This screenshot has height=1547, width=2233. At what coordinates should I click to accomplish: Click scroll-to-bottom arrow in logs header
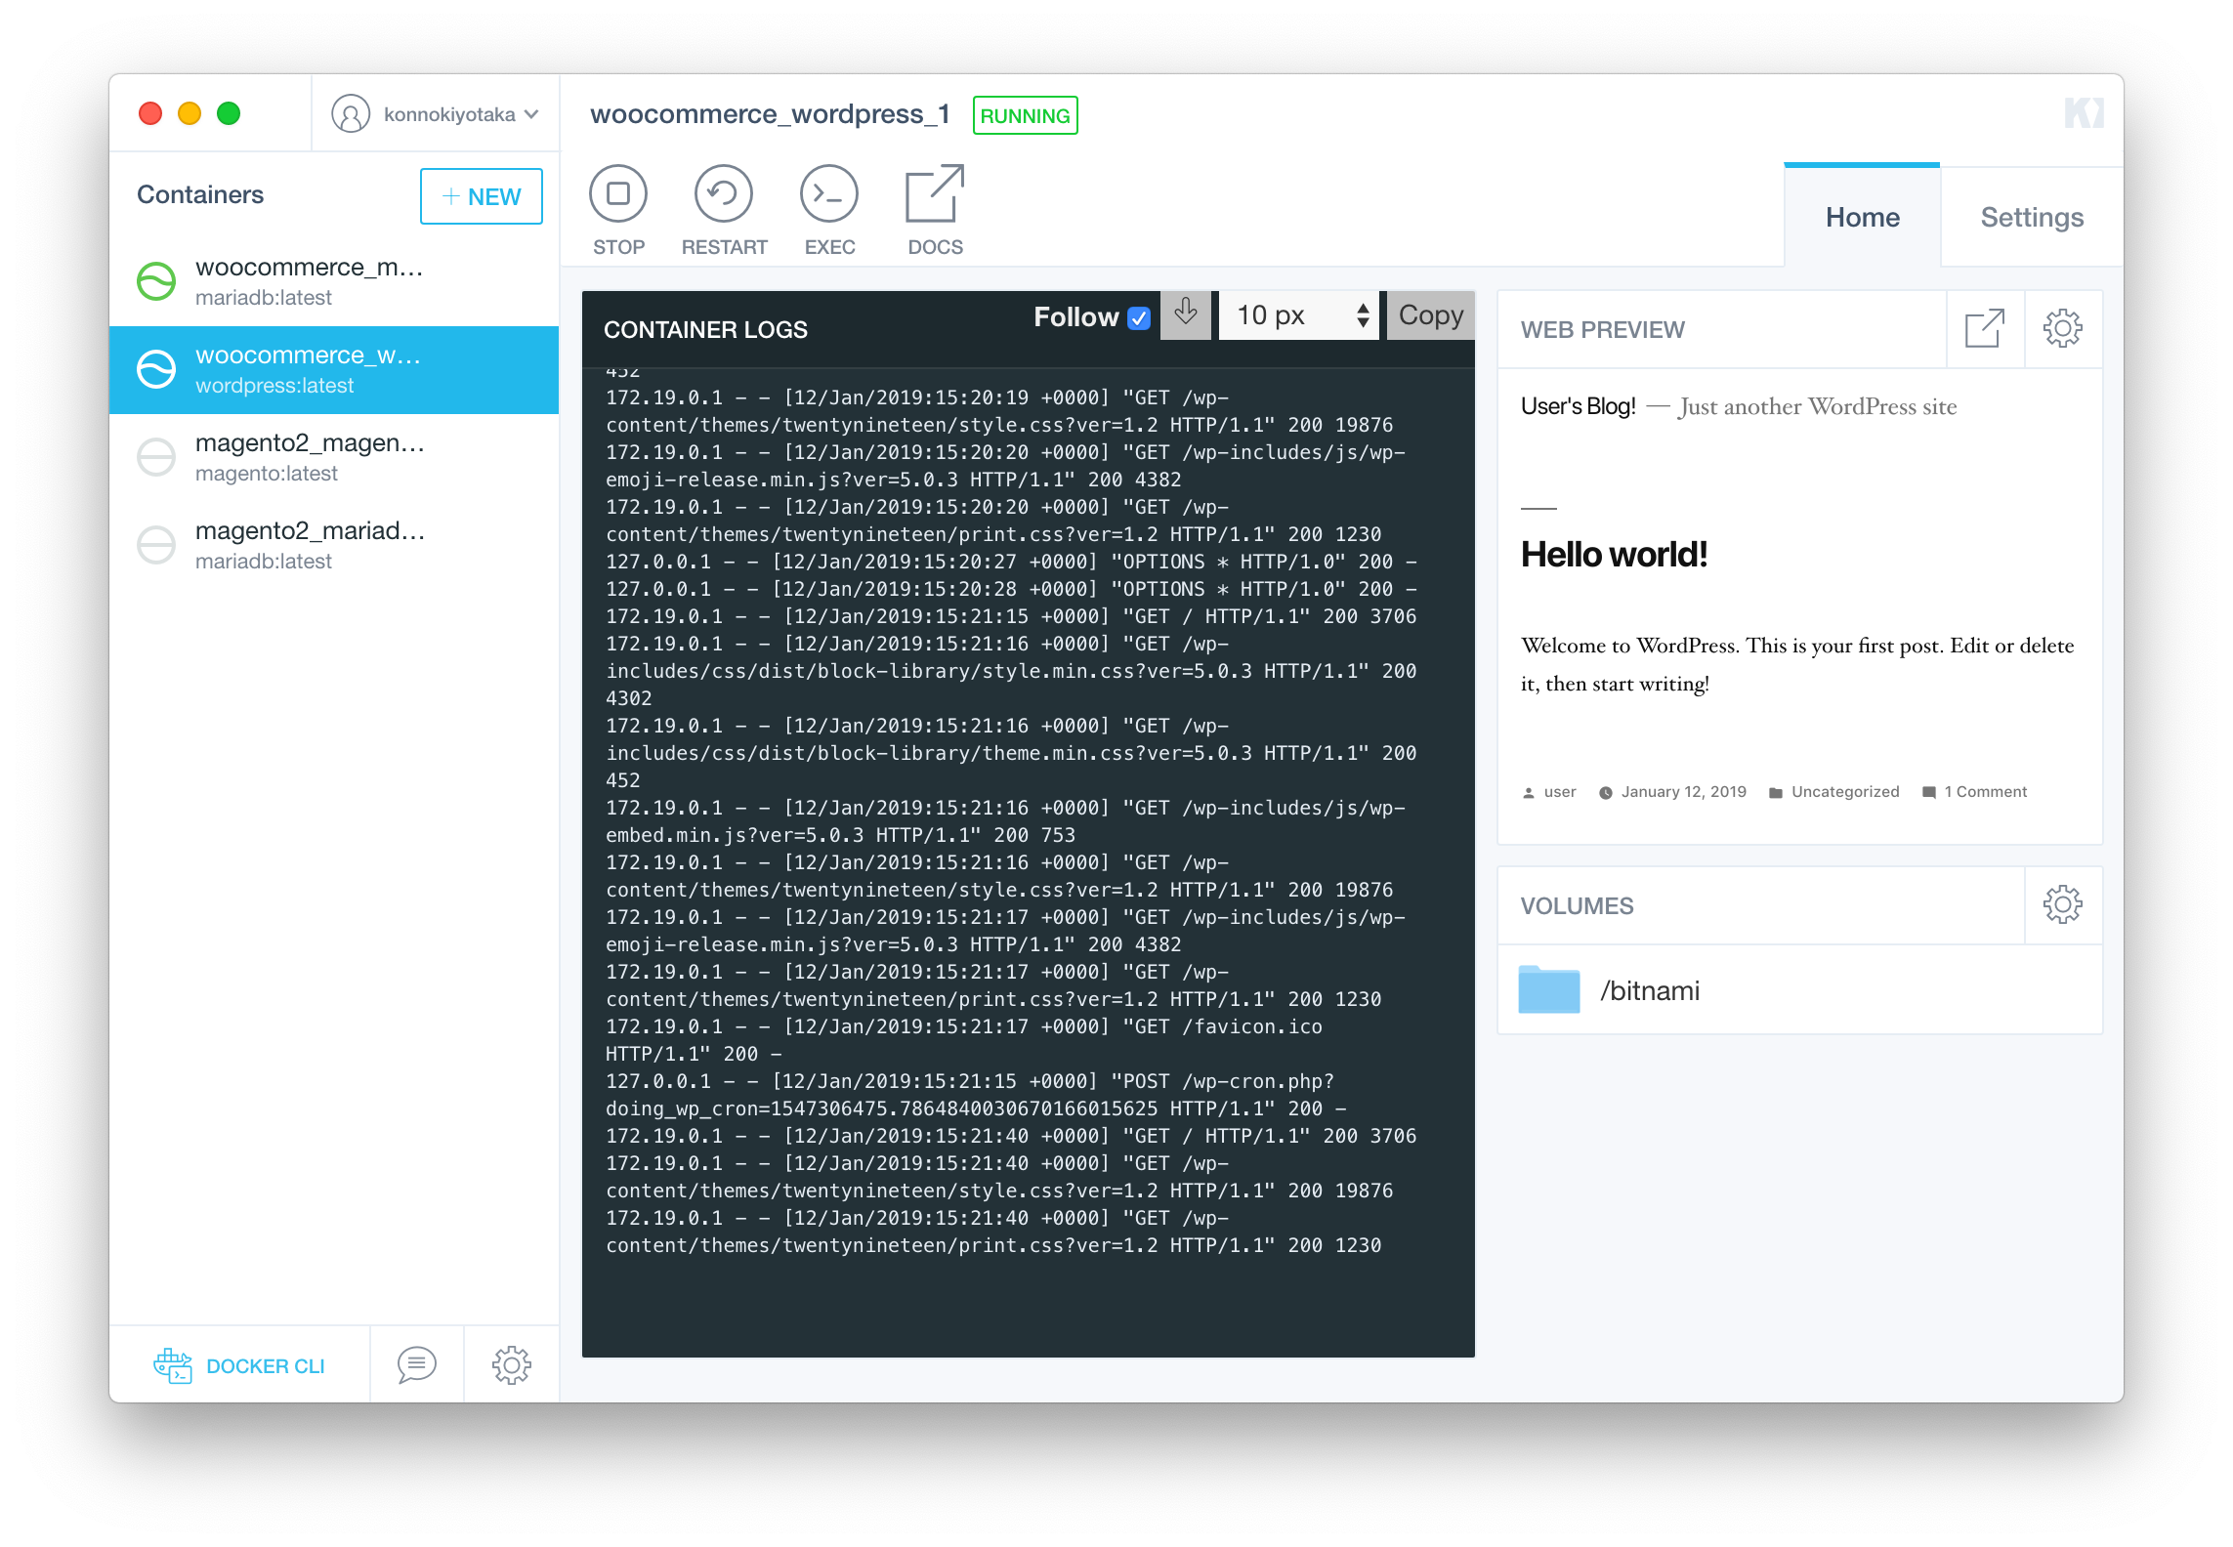tap(1186, 314)
